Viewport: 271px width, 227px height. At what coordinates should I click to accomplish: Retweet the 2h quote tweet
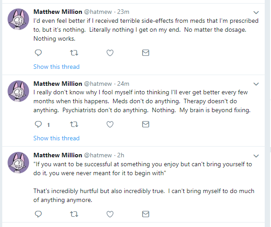[74, 214]
